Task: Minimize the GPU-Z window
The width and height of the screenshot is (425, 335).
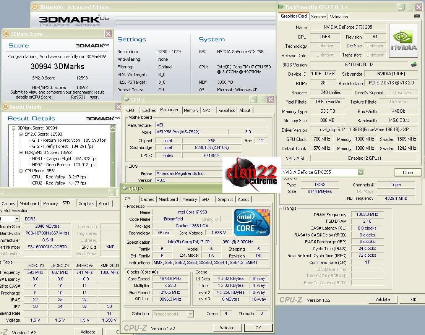Action: point(401,7)
